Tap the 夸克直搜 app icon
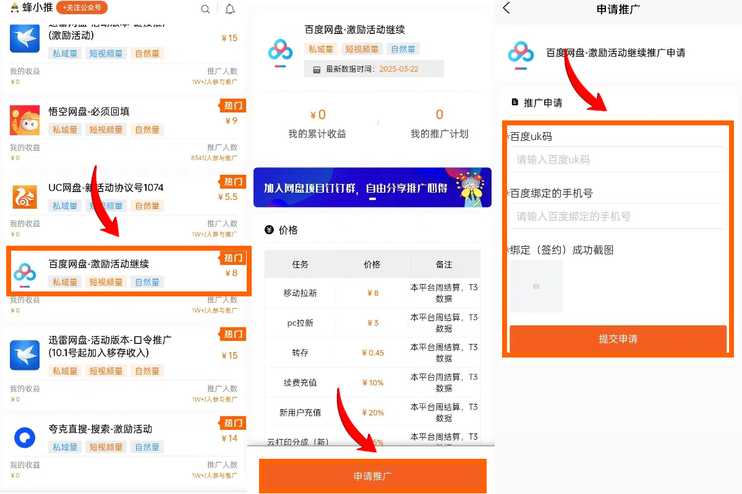The image size is (742, 494). click(25, 438)
